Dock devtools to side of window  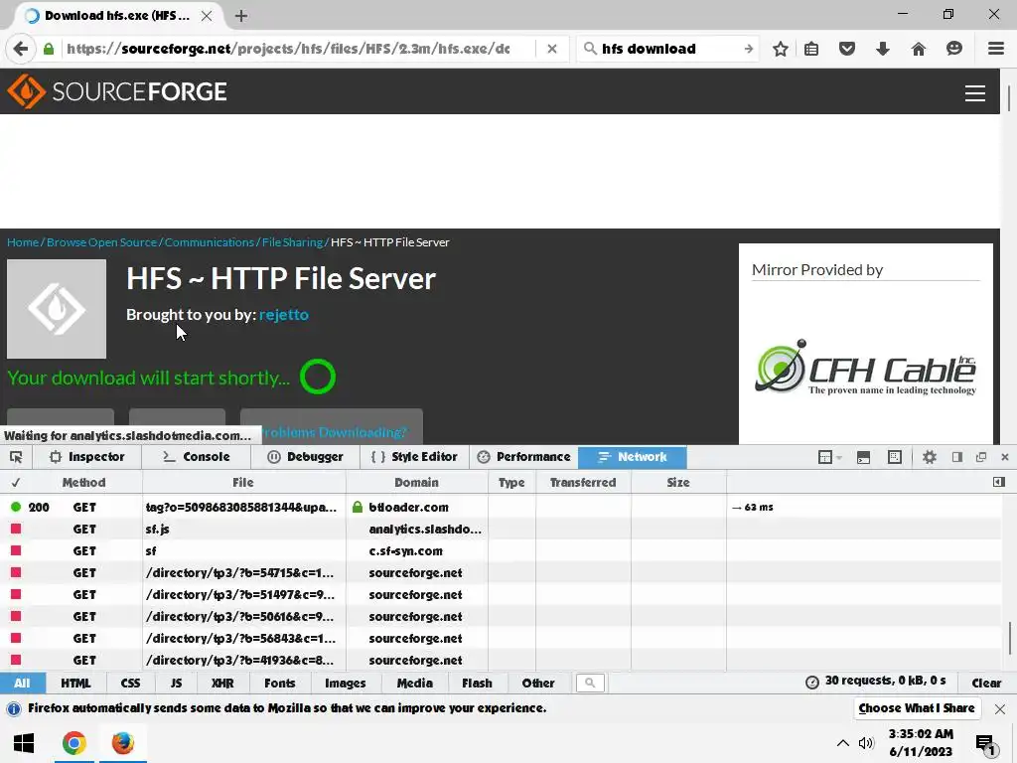957,457
